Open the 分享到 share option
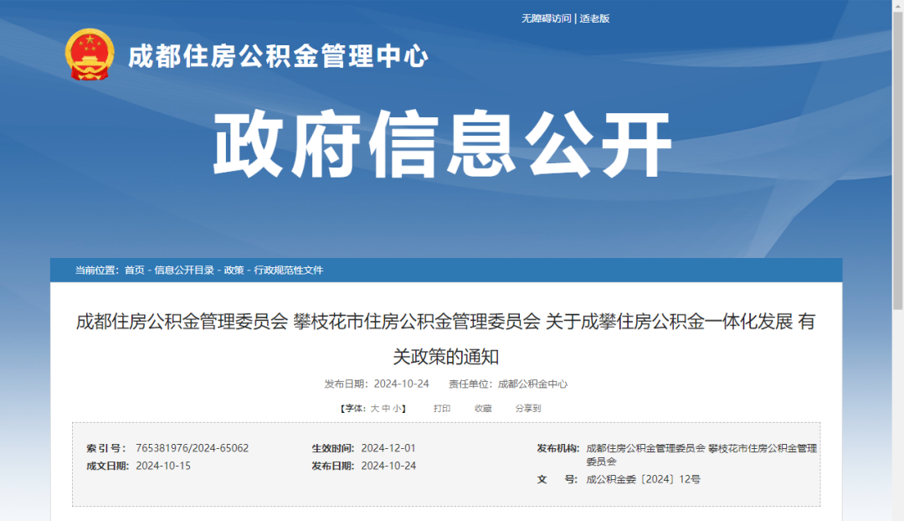Viewport: 904px width, 521px height. pos(528,409)
